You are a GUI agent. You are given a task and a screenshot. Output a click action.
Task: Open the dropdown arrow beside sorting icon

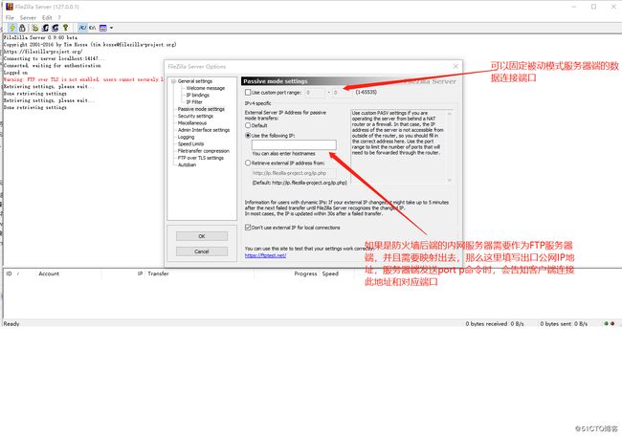(111, 28)
